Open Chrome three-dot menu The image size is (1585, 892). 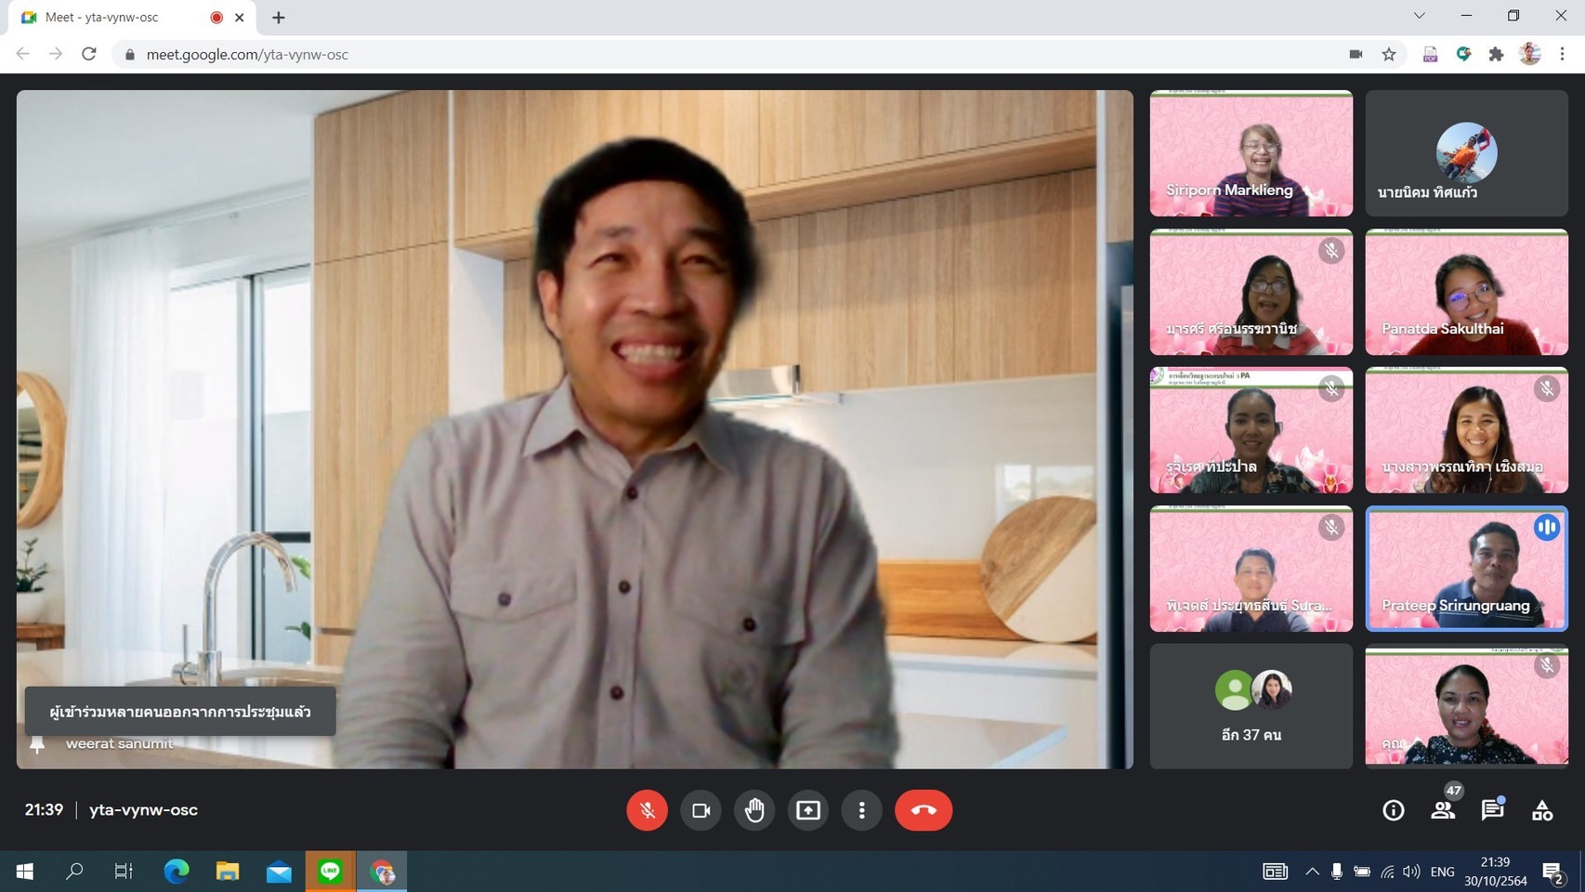pos(1563,54)
